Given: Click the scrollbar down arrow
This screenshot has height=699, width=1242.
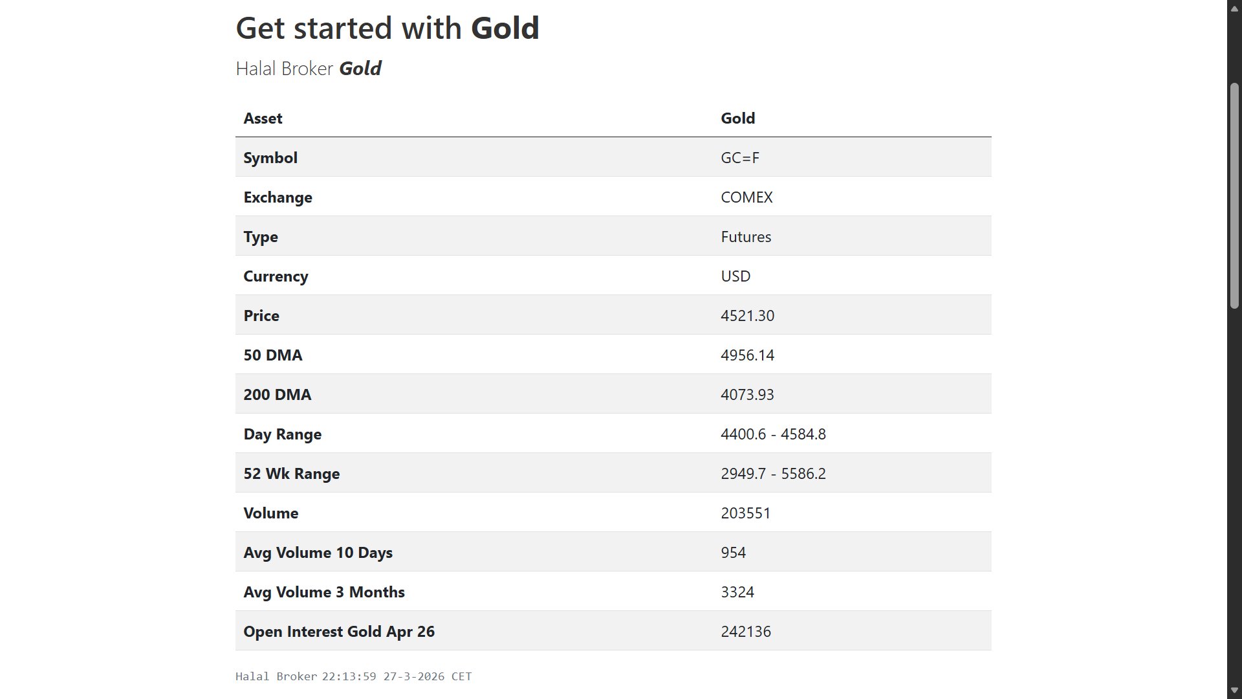Looking at the screenshot, I should (1234, 691).
